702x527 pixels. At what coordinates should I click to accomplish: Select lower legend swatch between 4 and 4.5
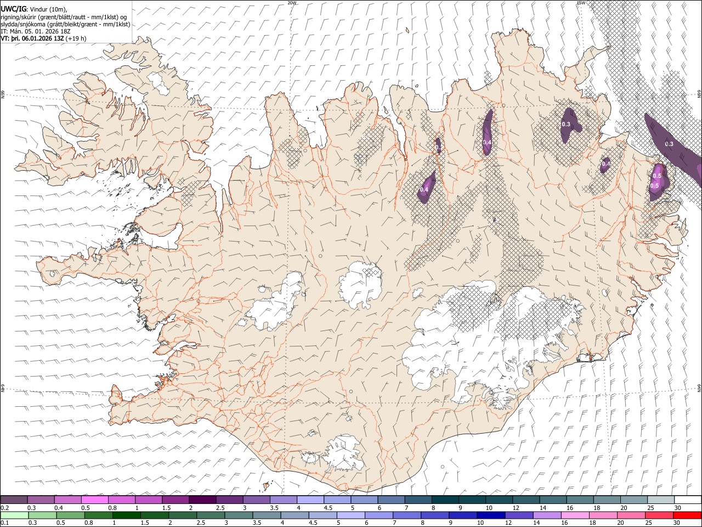tap(295, 515)
